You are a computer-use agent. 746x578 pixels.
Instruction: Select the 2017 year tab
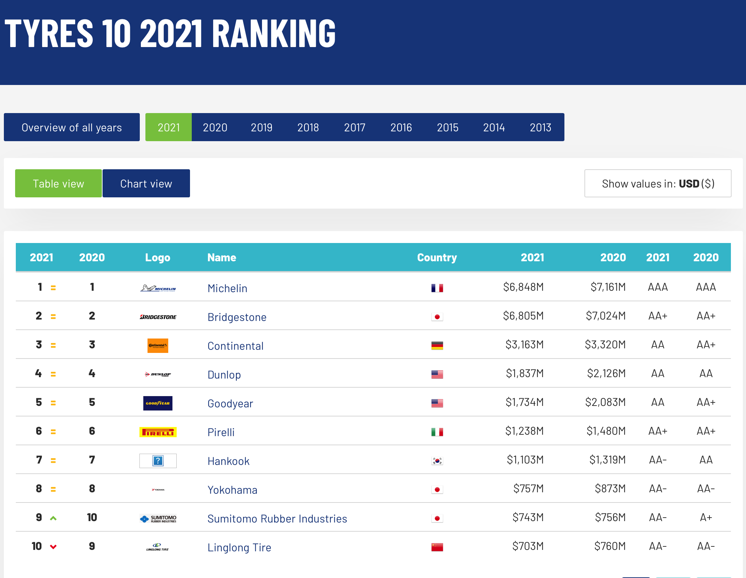(x=355, y=127)
